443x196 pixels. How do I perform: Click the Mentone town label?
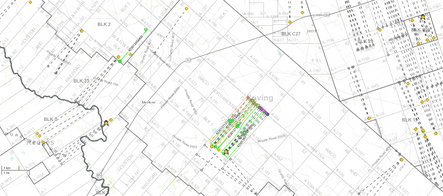tap(149, 102)
